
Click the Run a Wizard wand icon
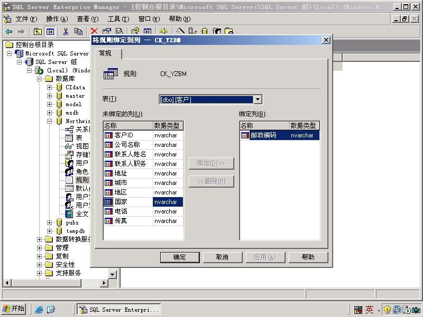pyautogui.click(x=180, y=31)
